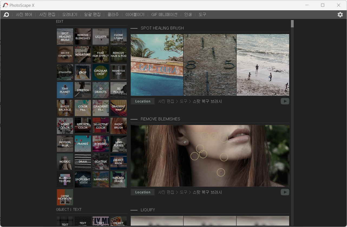Open the Motion Blur tile
The height and width of the screenshot is (227, 347).
pos(65,144)
